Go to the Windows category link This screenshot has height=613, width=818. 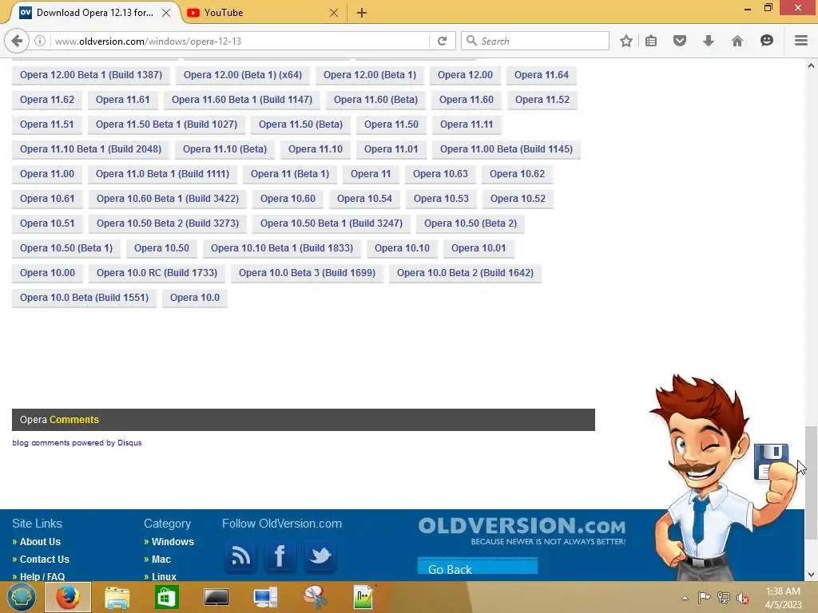[173, 542]
